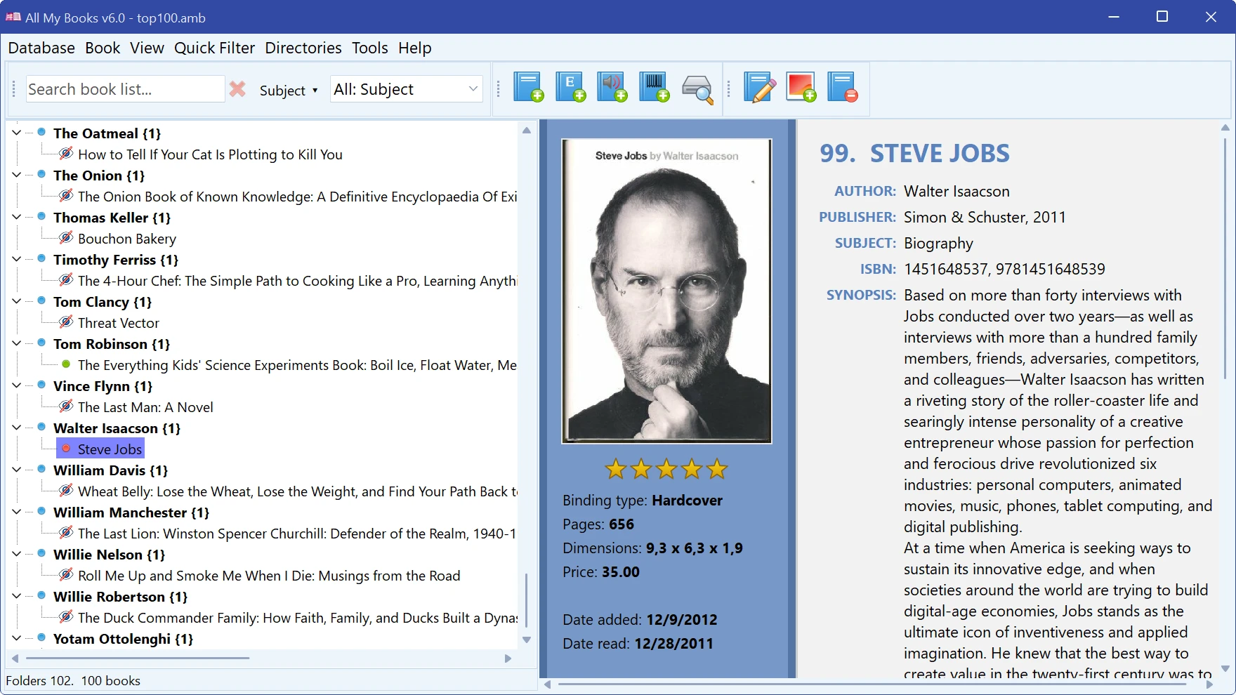Click the blue dot beside Willie Nelson
This screenshot has height=695, width=1236.
pyautogui.click(x=41, y=553)
